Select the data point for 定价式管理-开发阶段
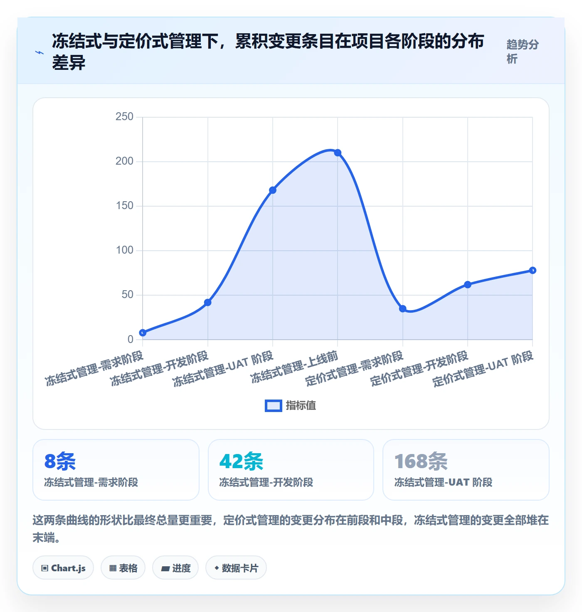Viewport: 582px width, 612px height. [468, 284]
